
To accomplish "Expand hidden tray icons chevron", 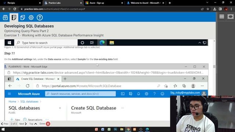I will coord(200,43).
